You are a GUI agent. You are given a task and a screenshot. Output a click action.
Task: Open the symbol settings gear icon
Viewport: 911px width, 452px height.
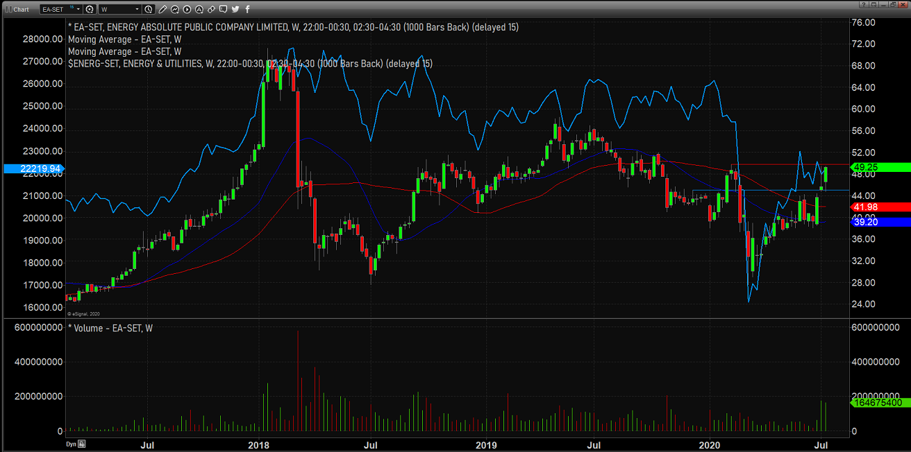click(x=90, y=9)
